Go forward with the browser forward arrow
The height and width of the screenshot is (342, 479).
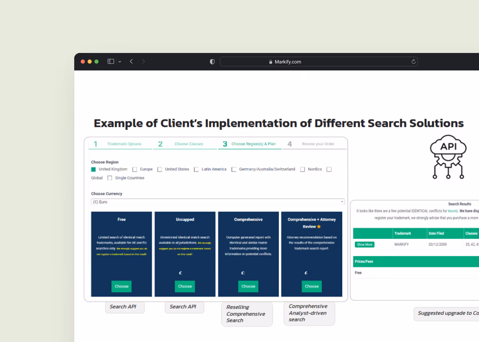tap(143, 62)
